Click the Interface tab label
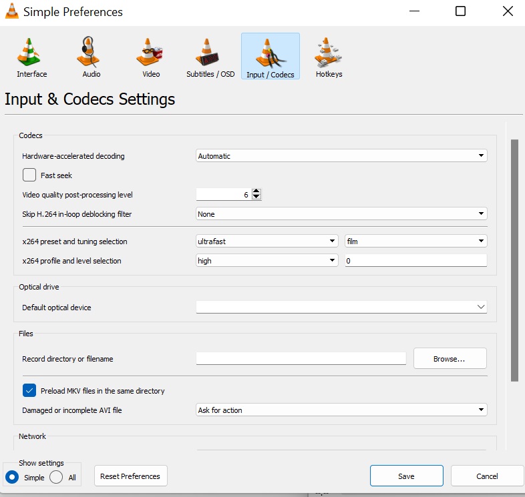 pyautogui.click(x=32, y=74)
